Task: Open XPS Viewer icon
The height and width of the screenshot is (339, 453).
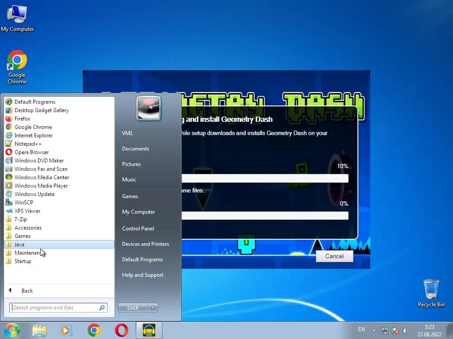Action: pos(9,211)
